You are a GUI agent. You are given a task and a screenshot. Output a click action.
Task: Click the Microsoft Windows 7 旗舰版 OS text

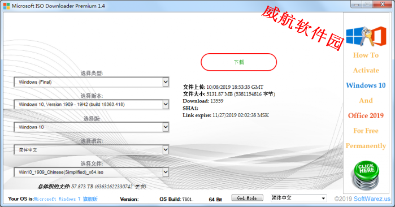(x=66, y=199)
